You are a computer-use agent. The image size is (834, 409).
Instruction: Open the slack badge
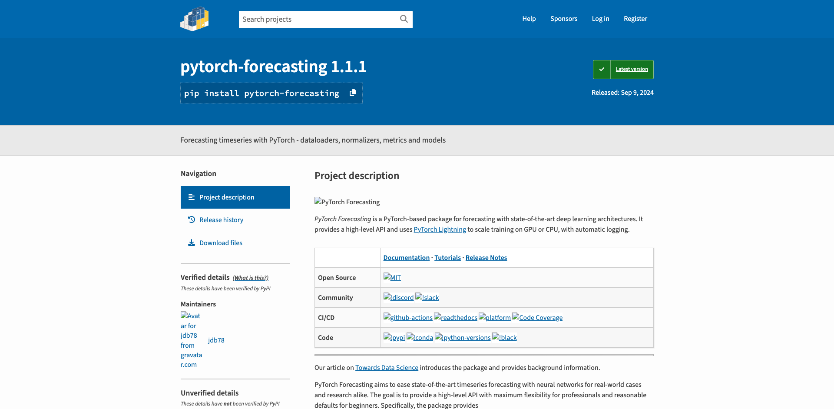pos(427,297)
